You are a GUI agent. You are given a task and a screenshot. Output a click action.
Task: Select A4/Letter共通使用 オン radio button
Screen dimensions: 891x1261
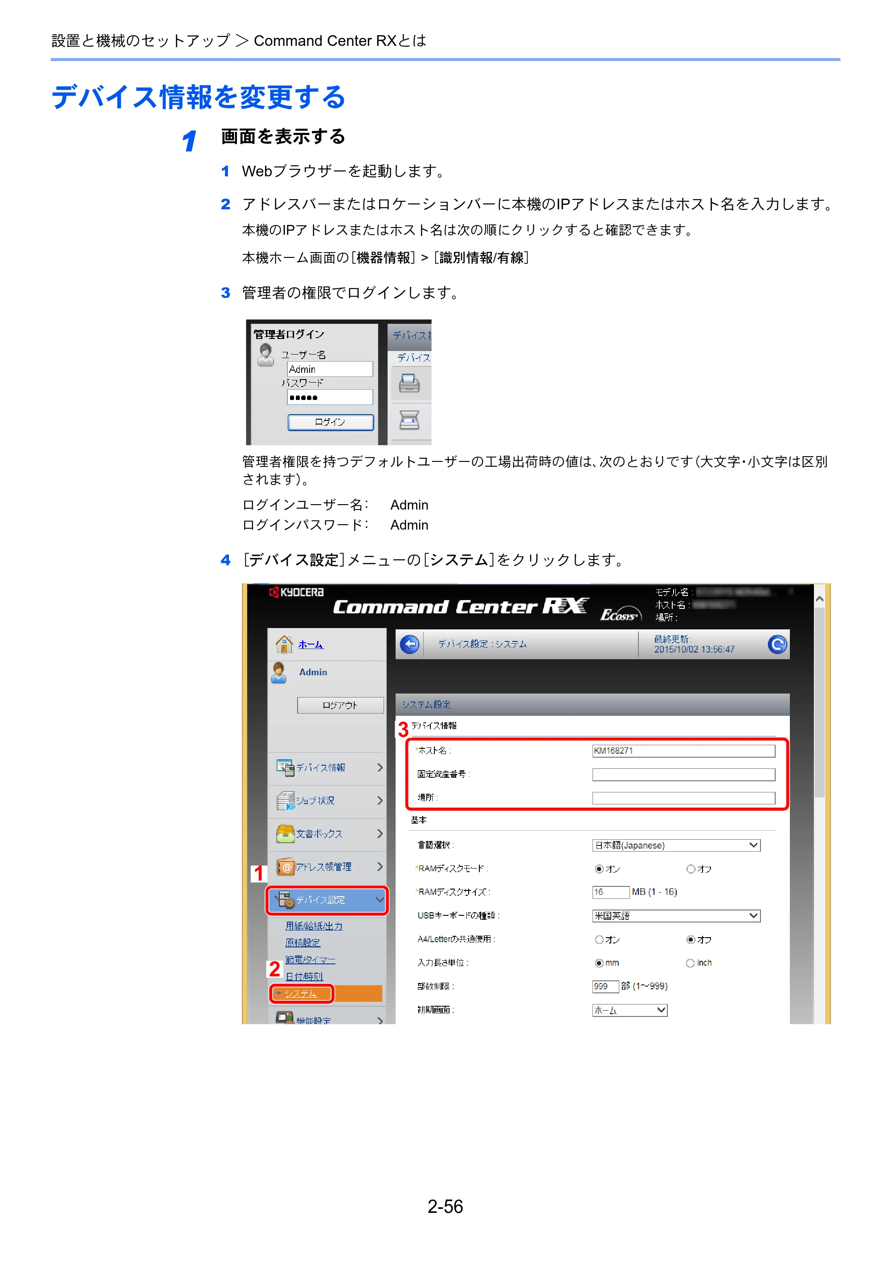[x=599, y=940]
